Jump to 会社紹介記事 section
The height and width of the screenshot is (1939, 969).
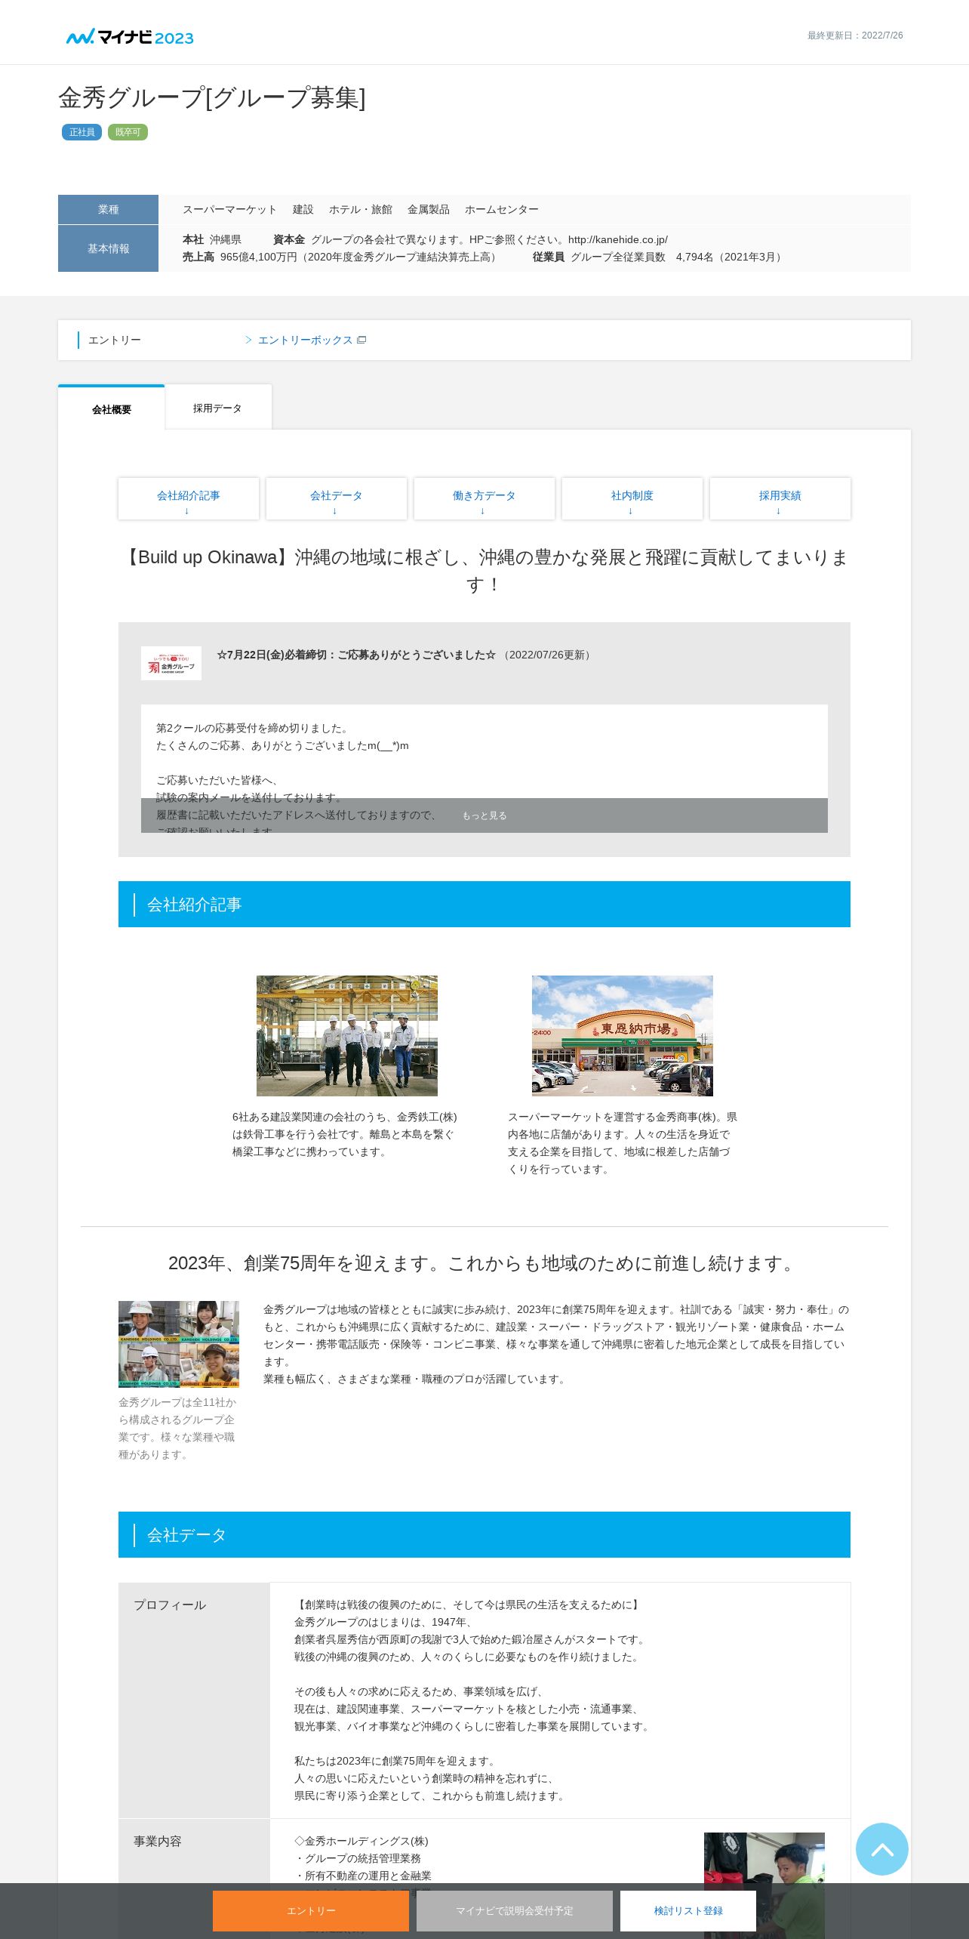click(189, 498)
